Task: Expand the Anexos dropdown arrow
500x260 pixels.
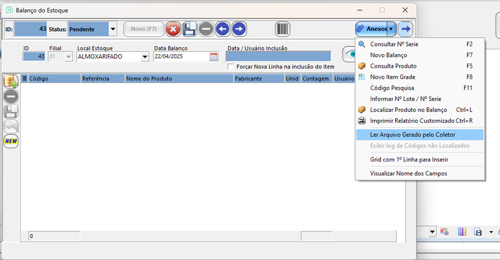Action: [x=391, y=29]
